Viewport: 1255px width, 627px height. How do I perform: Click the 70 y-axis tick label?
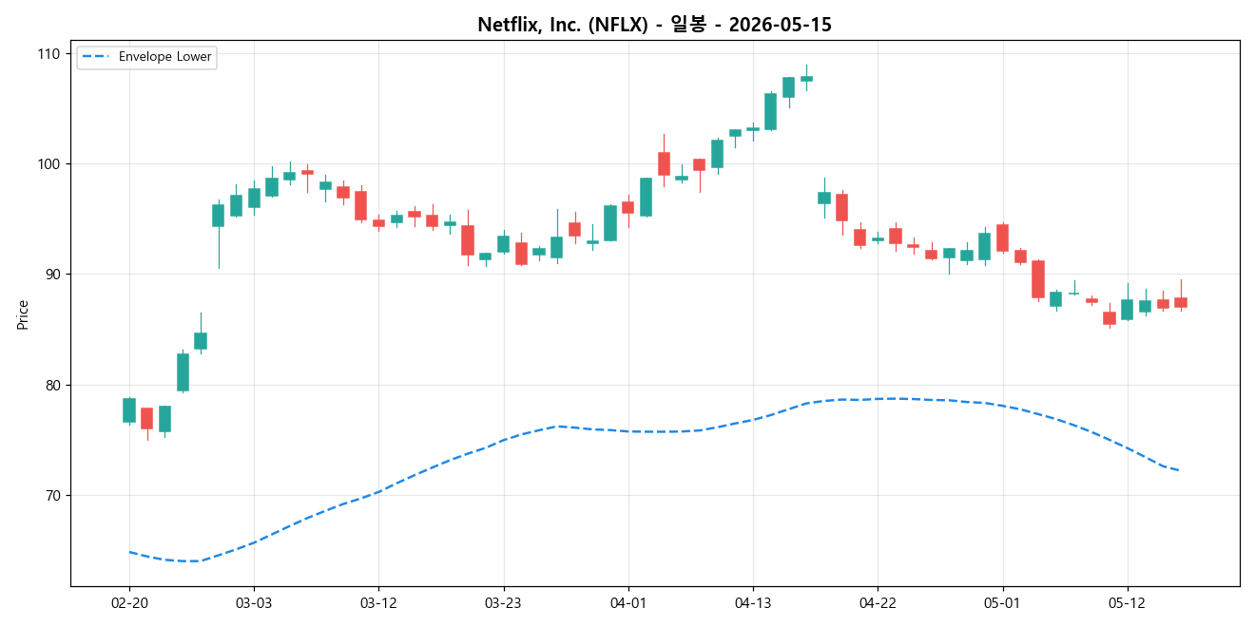(52, 496)
